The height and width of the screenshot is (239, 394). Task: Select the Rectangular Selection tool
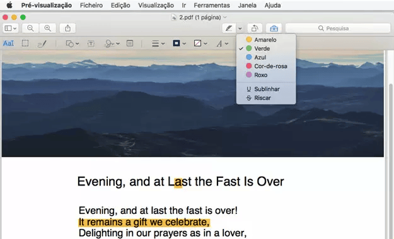(x=25, y=43)
